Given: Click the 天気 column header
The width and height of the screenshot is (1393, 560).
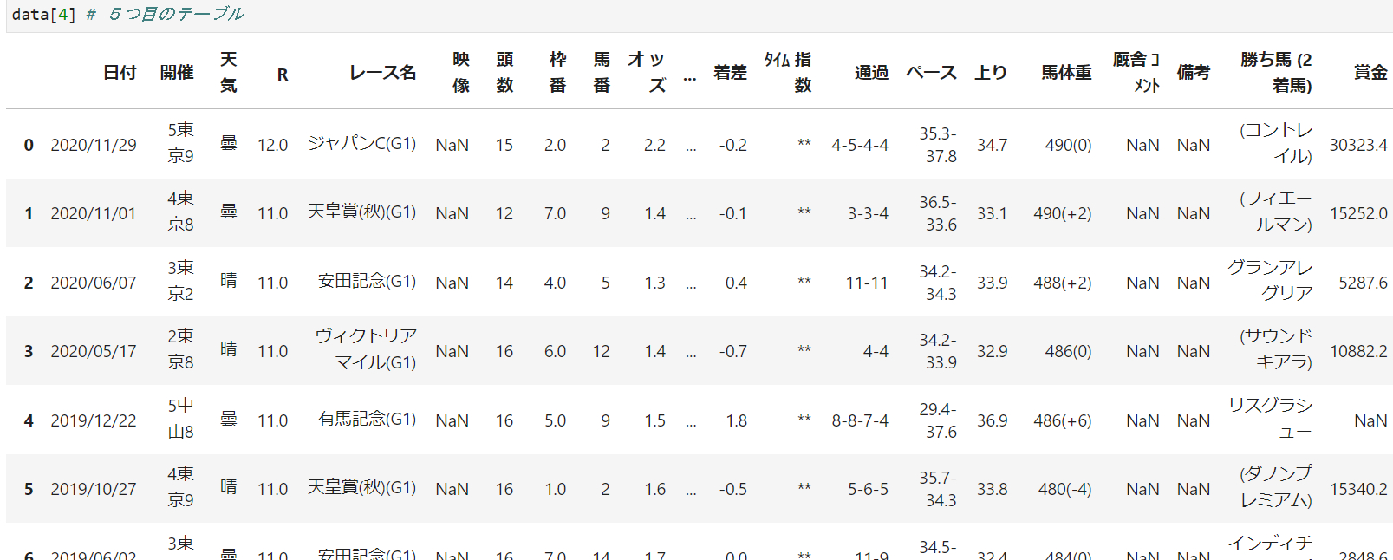Looking at the screenshot, I should (228, 73).
